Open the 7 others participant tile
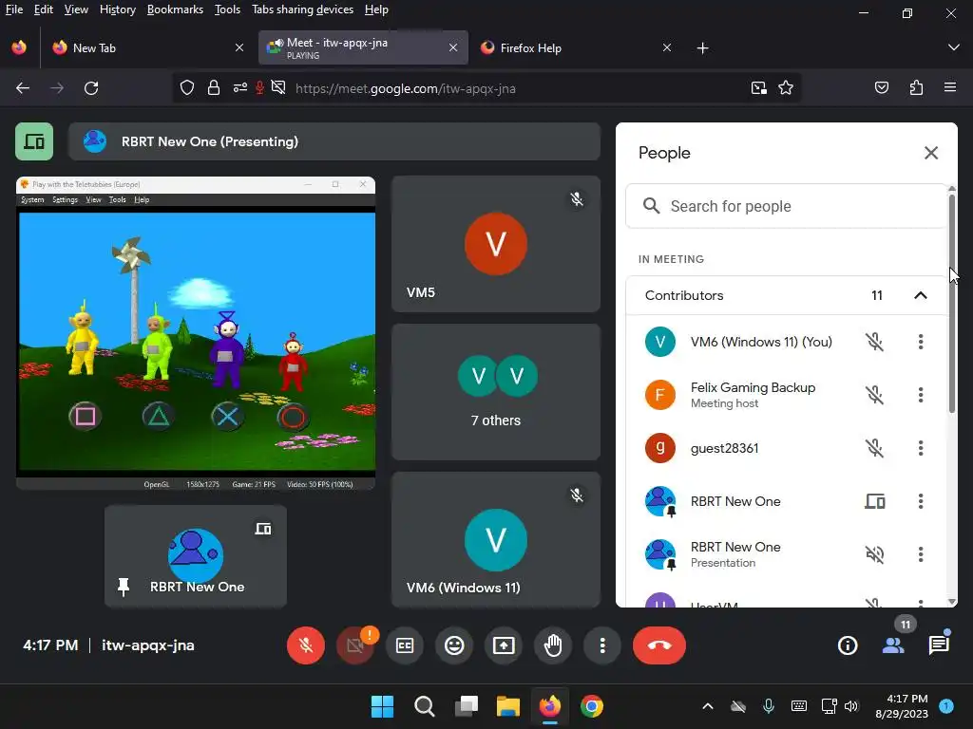Viewport: 973px width, 729px height. pos(496,392)
